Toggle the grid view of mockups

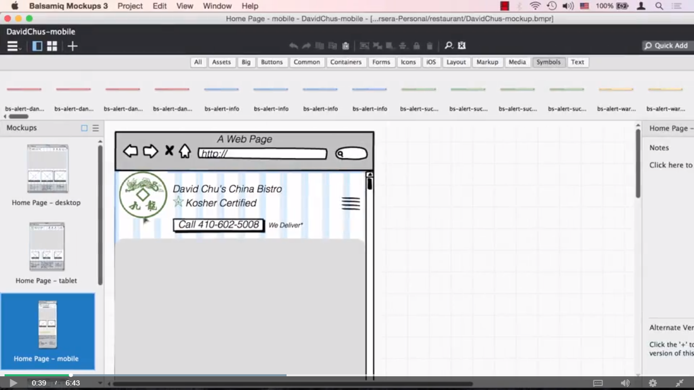tap(51, 46)
